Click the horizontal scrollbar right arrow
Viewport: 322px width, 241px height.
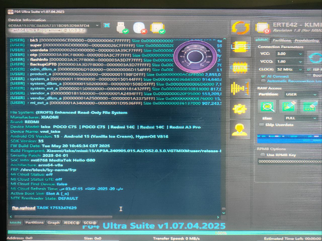[x=218, y=217]
